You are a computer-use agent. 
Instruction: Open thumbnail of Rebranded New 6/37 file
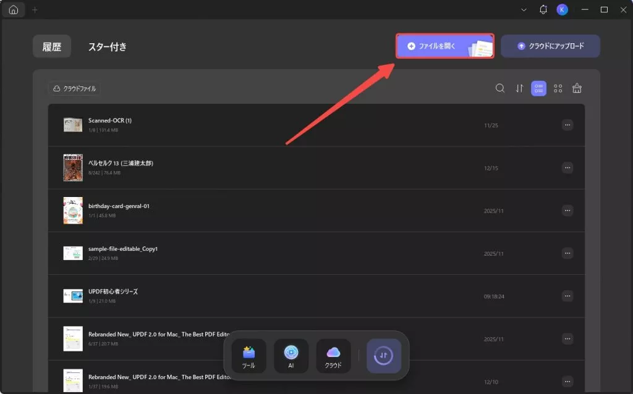tap(73, 339)
